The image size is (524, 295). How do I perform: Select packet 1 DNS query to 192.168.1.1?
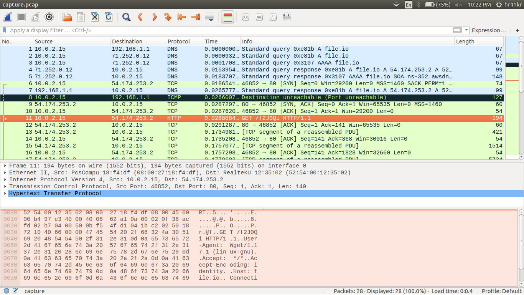click(x=252, y=49)
